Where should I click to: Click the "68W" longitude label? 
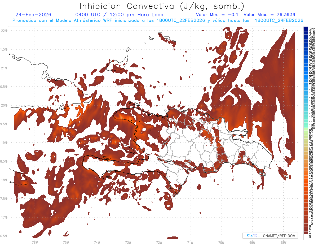pos(283,242)
